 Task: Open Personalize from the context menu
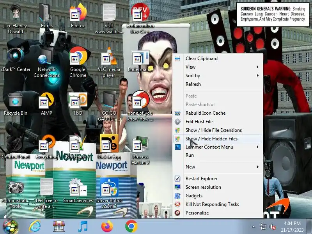click(x=218, y=213)
